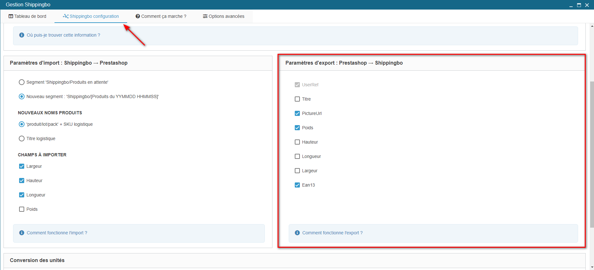Close the Gestion Shippingbo window
The image size is (594, 270).
[587, 5]
